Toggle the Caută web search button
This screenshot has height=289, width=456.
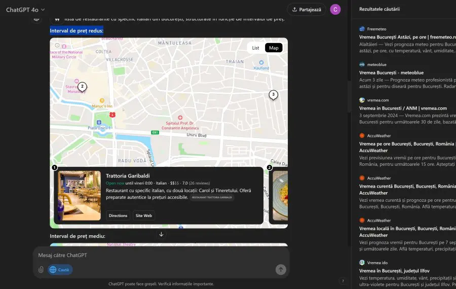pos(60,270)
